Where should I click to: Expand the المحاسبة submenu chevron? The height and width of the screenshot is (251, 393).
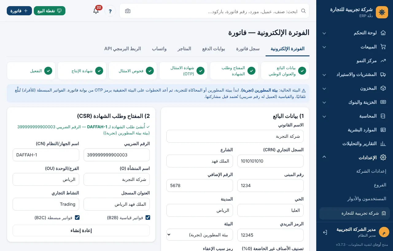click(324, 116)
